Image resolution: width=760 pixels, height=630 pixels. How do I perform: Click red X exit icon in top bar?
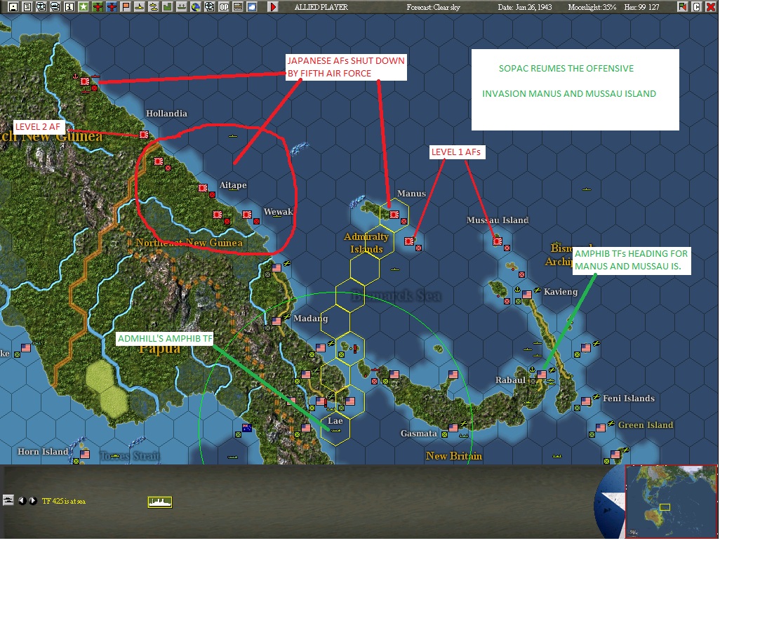tap(711, 7)
